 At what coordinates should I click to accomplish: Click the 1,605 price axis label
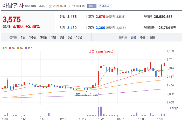pyautogui.click(x=170, y=102)
